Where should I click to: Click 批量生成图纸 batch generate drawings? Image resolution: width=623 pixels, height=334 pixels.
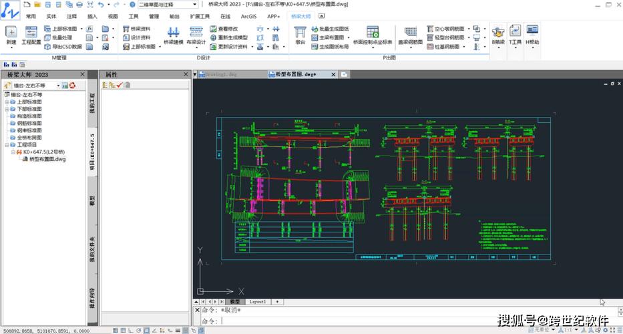(330, 29)
